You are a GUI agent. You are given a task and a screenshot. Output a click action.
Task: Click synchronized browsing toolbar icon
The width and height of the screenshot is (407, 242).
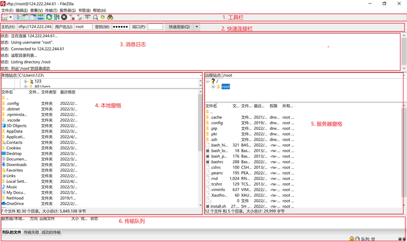coord(103,17)
